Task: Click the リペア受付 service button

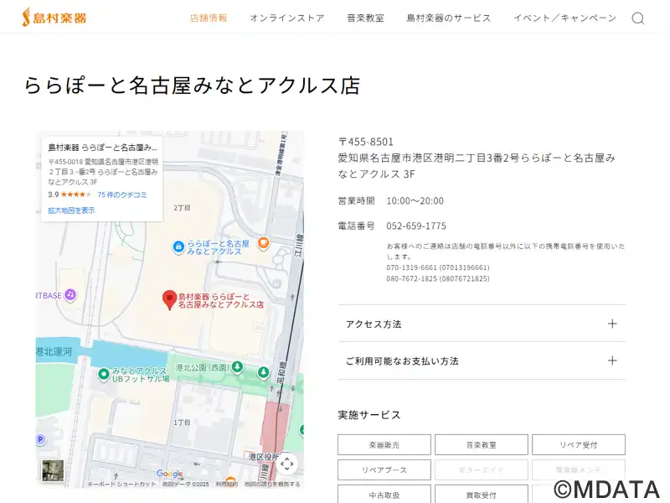Action: point(579,445)
